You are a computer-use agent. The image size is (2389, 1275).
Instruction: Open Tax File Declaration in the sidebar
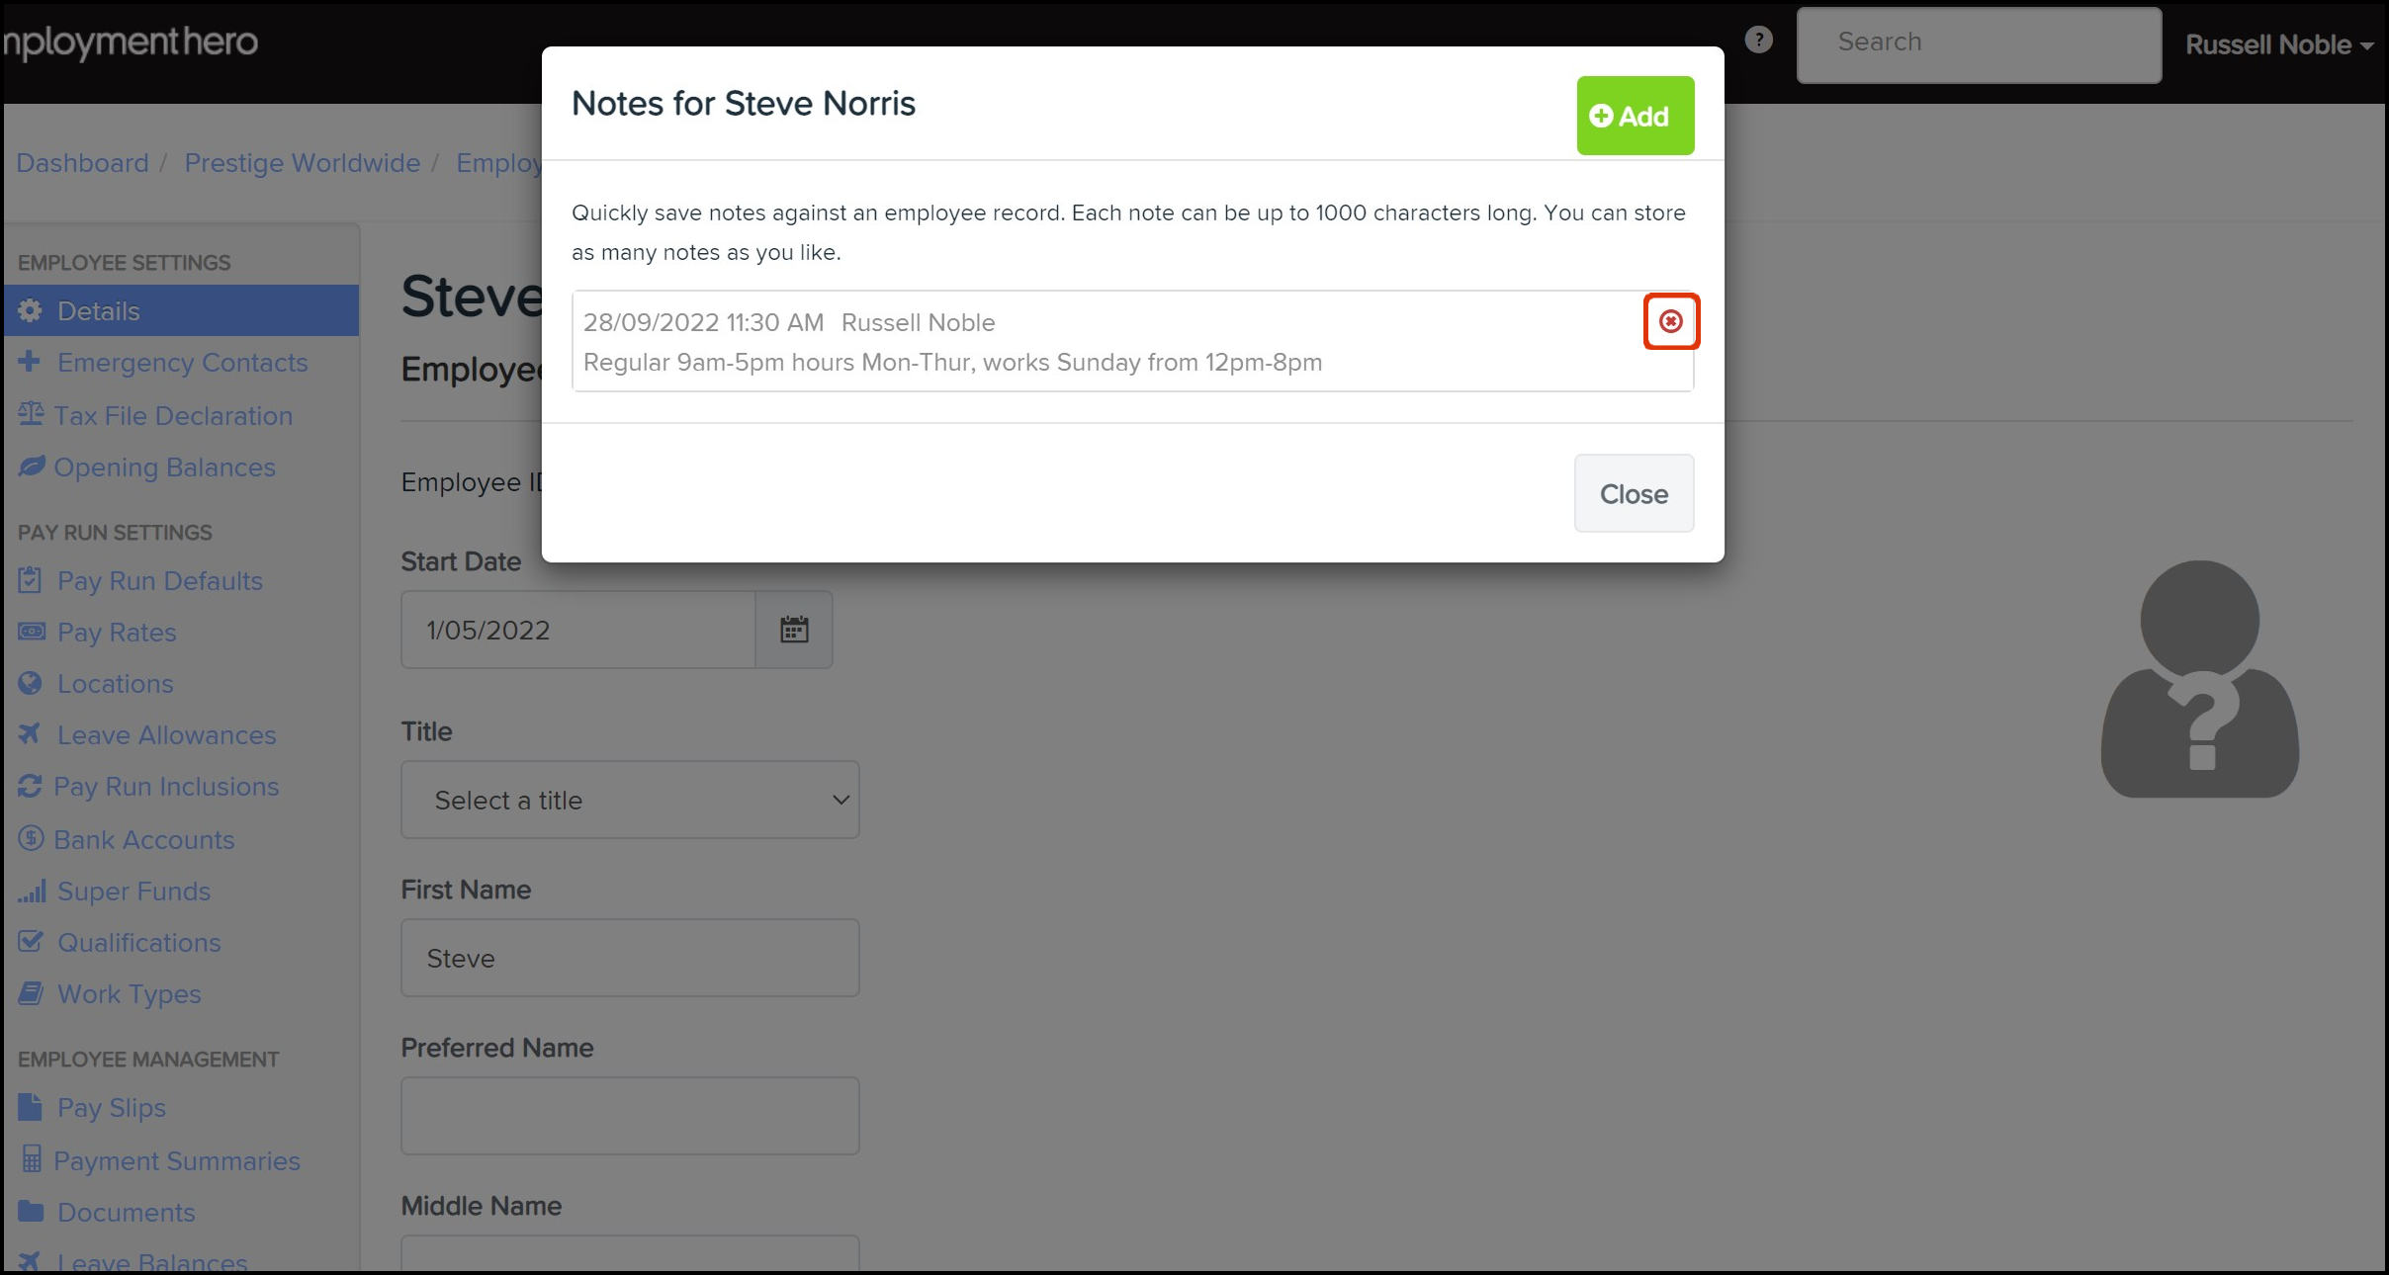pyautogui.click(x=172, y=416)
